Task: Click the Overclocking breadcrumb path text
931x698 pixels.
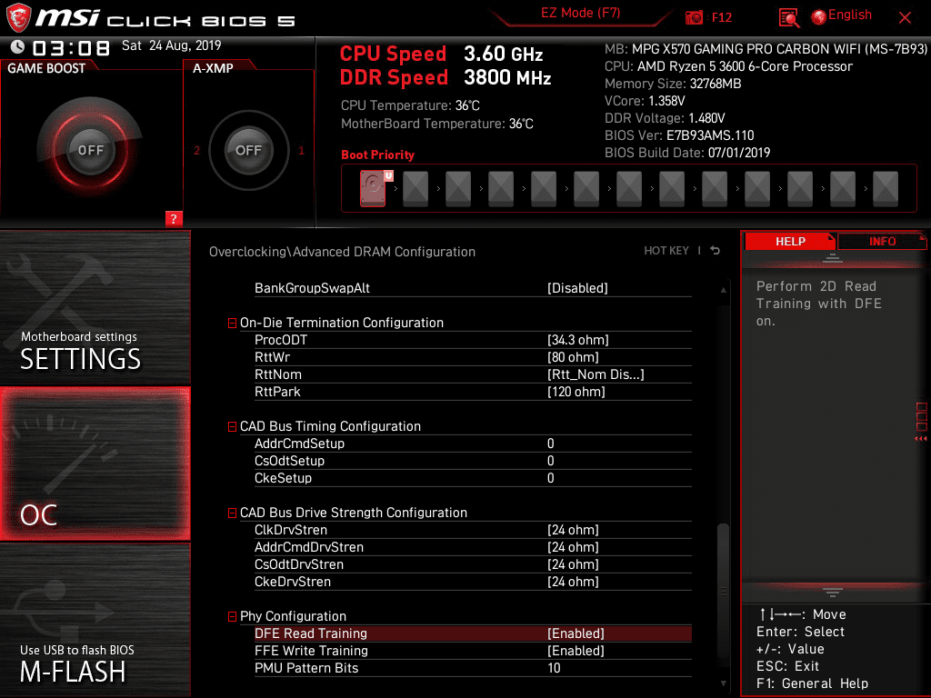Action: pyautogui.click(x=342, y=252)
